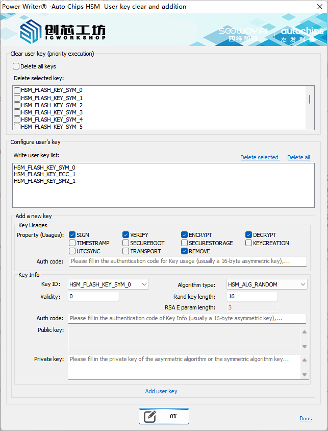Image resolution: width=328 pixels, height=431 pixels.
Task: Check HSM_FLASH_KEY_SYM_2 in delete list
Action: (17, 105)
